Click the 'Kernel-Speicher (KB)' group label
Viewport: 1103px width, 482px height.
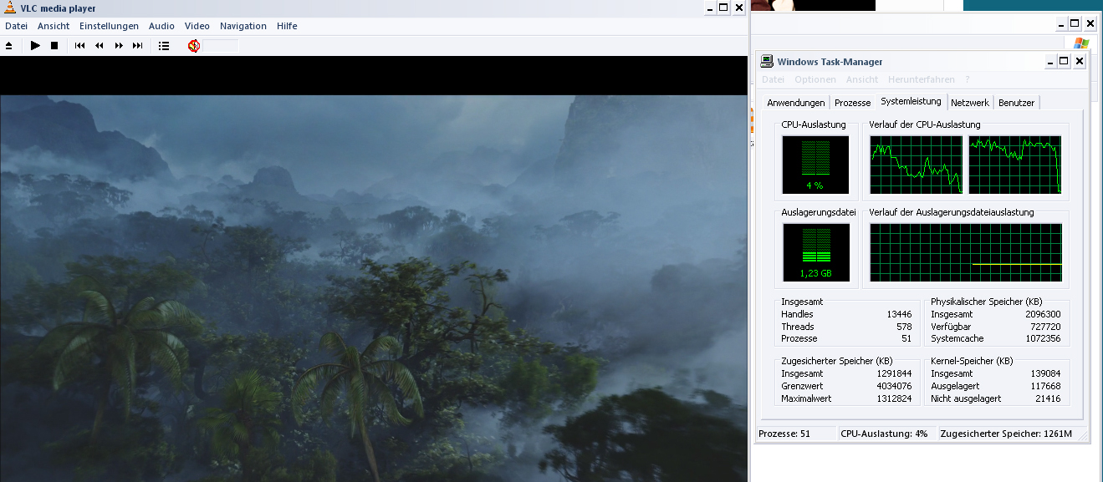[972, 361]
